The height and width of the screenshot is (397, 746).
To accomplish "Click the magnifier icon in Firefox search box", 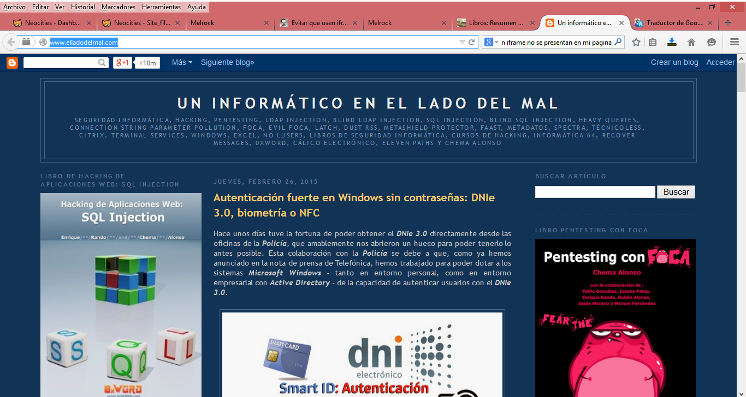I will pos(618,42).
